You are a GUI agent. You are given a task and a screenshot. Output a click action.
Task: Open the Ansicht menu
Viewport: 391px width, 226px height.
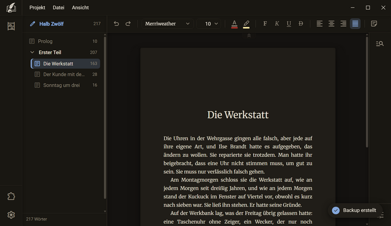(x=80, y=8)
